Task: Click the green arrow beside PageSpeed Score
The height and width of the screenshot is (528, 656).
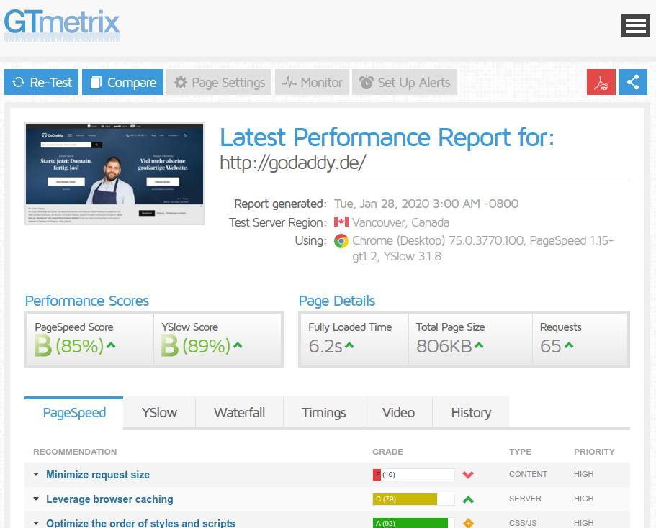Action: click(111, 345)
